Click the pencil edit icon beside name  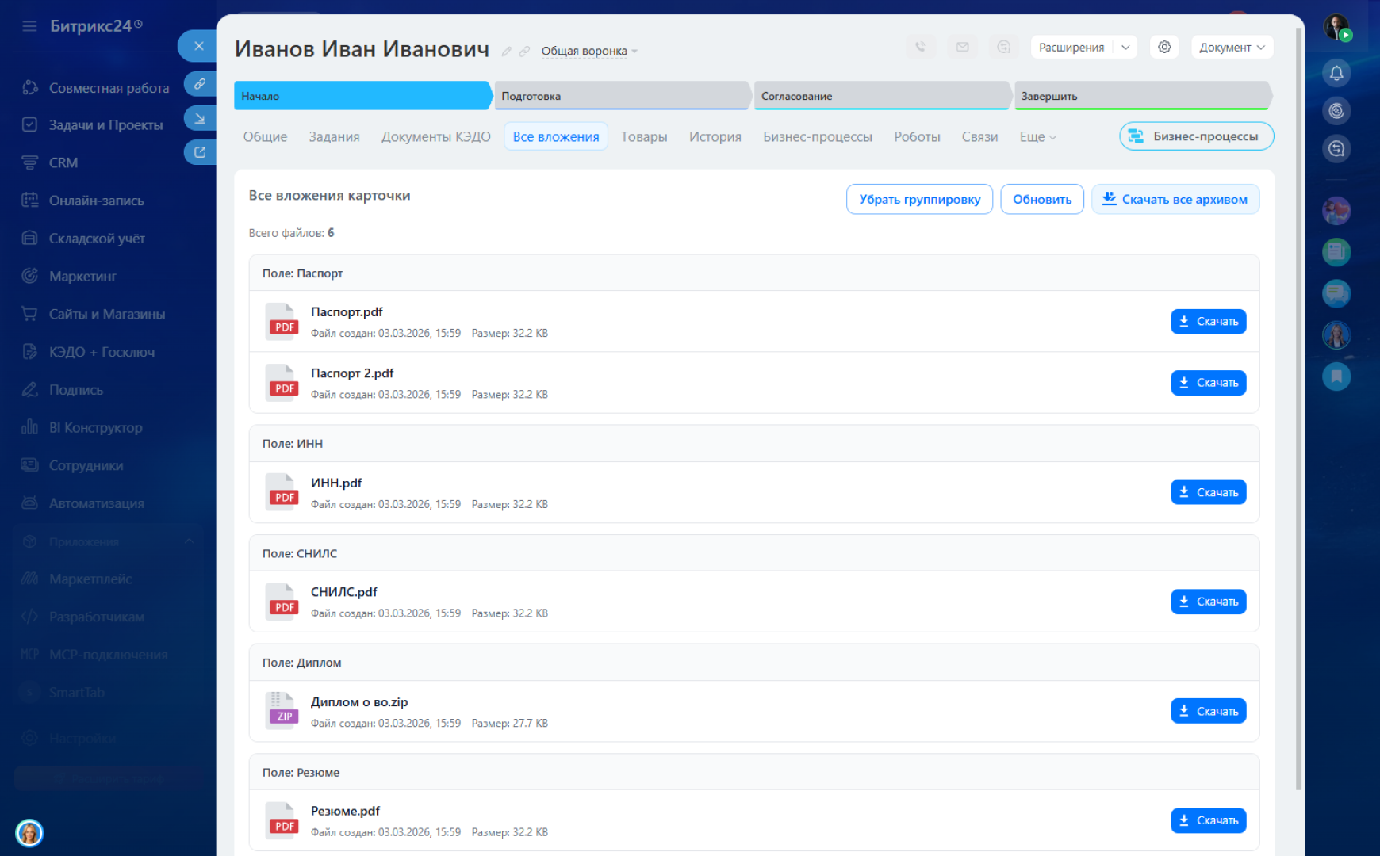pos(507,52)
